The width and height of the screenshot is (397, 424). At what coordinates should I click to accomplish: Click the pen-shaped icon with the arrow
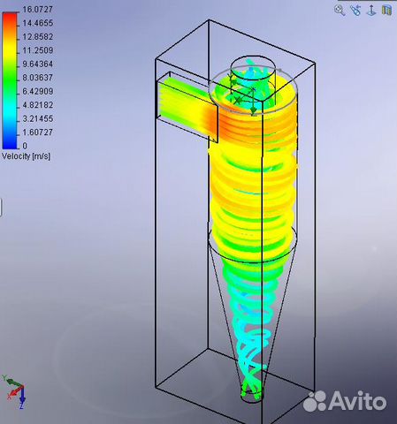pos(355,11)
